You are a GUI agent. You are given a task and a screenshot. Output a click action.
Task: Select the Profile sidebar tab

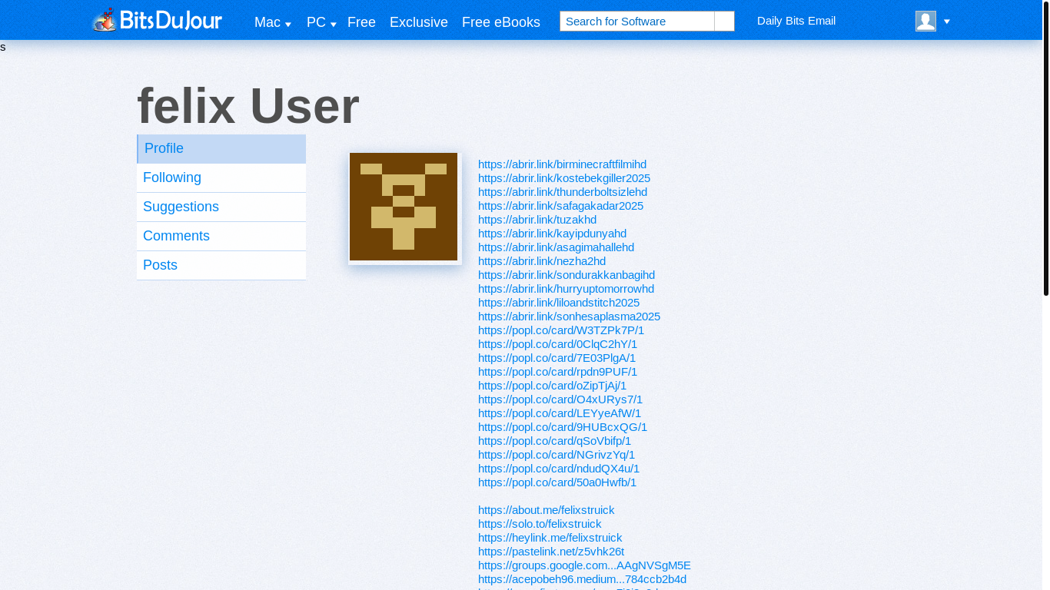pyautogui.click(x=221, y=149)
